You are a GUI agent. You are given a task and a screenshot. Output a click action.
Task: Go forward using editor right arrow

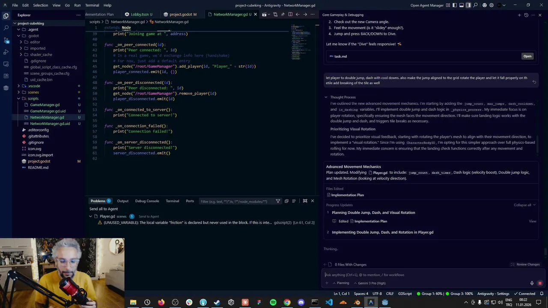tap(305, 14)
